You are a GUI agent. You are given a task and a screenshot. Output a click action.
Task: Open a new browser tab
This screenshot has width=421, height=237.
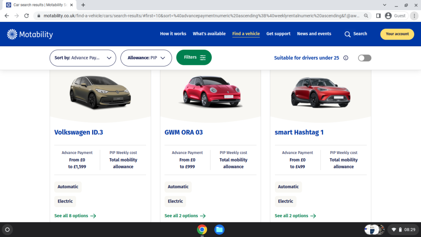click(83, 5)
